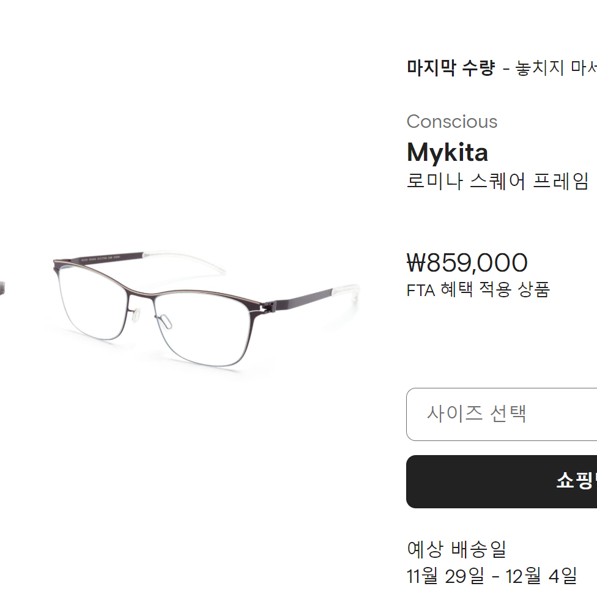Open the 사이즈 선택 size dropdown
Image resolution: width=597 pixels, height=597 pixels.
tap(502, 414)
